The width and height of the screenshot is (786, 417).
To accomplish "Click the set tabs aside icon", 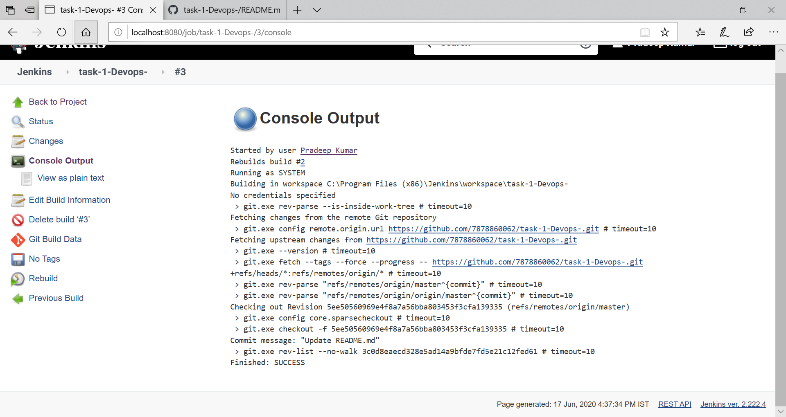I will [x=29, y=10].
